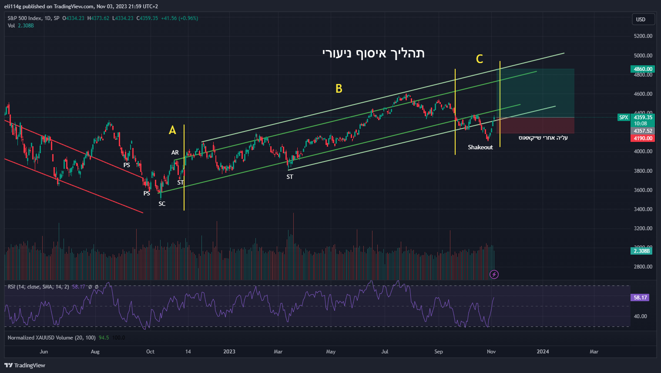Select the 4860.00 target price label

(x=643, y=69)
